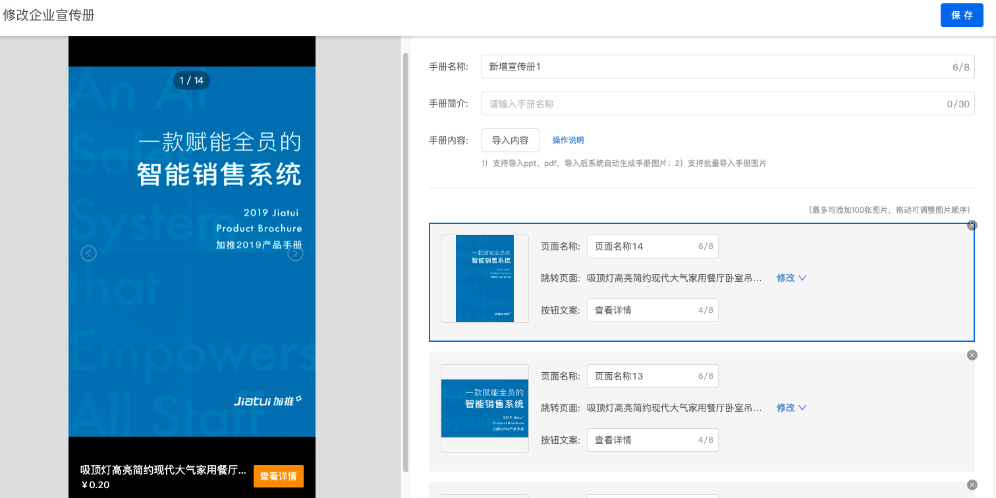The width and height of the screenshot is (996, 498).
Task: Remove the 页面名称13 card with its X
Action: (972, 355)
